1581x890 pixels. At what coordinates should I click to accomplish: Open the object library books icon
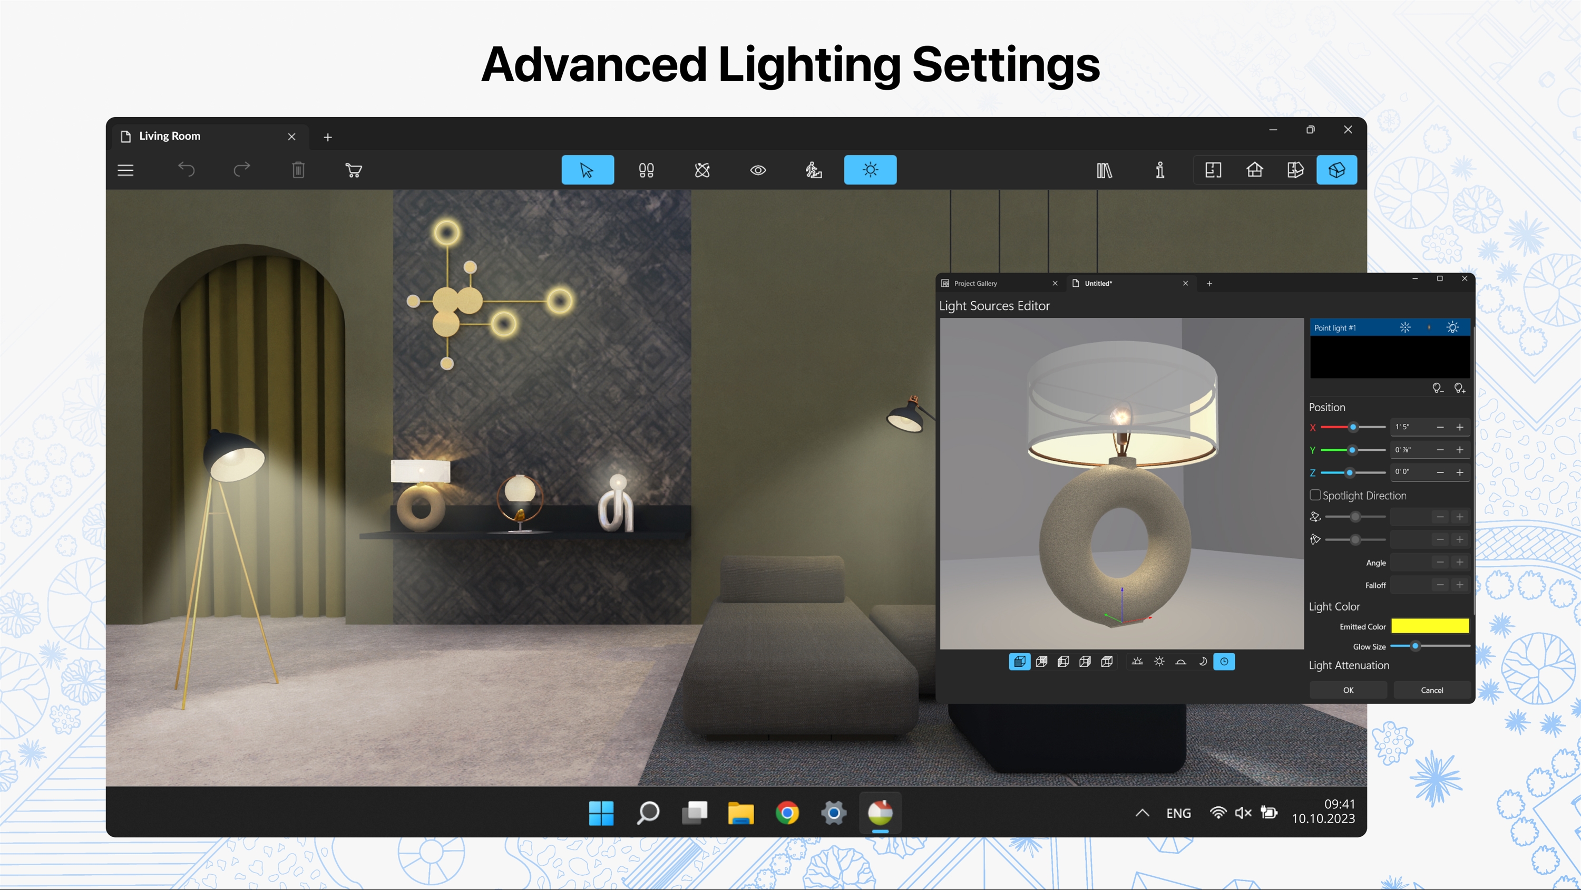[x=1104, y=170]
